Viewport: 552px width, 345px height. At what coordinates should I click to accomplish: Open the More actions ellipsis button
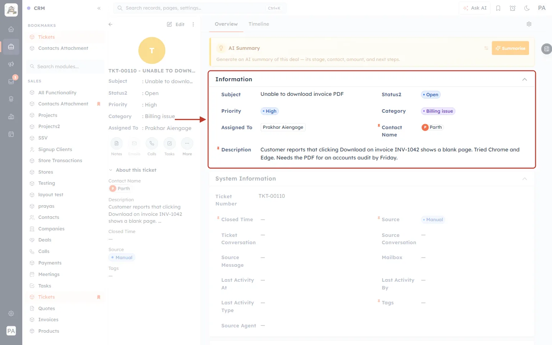(x=187, y=143)
